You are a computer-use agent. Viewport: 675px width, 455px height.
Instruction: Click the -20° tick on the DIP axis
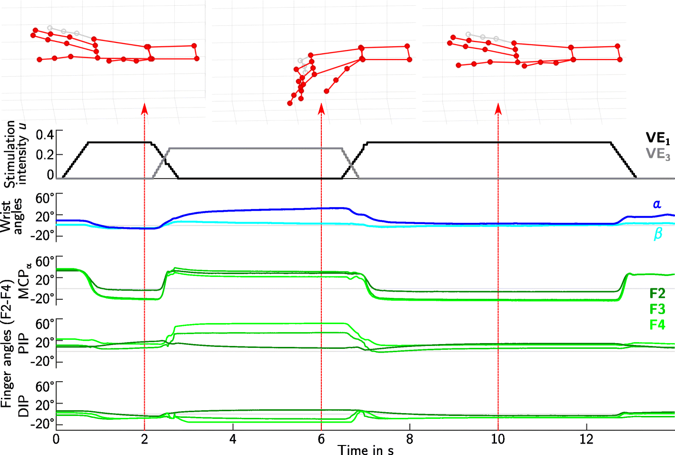point(42,425)
